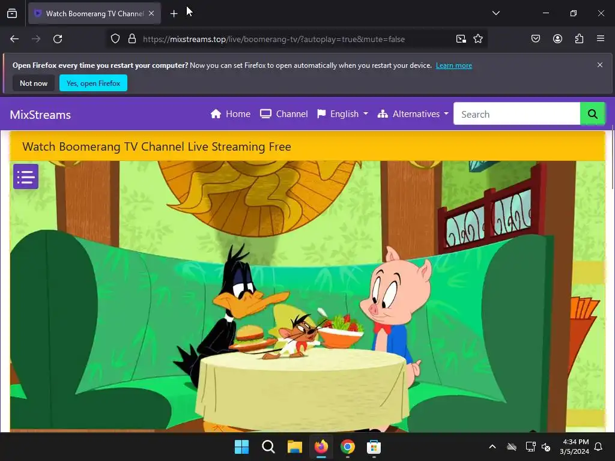Viewport: 615px width, 461px height.
Task: Open the Firefox account icon
Action: (557, 38)
